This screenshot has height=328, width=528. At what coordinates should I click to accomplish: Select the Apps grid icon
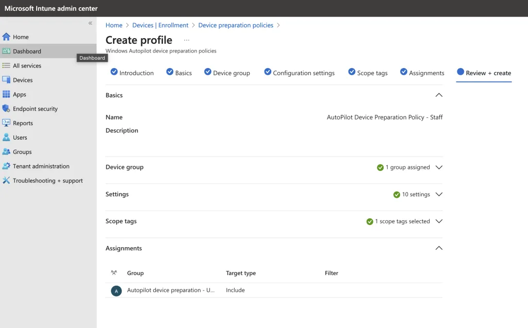pos(6,95)
